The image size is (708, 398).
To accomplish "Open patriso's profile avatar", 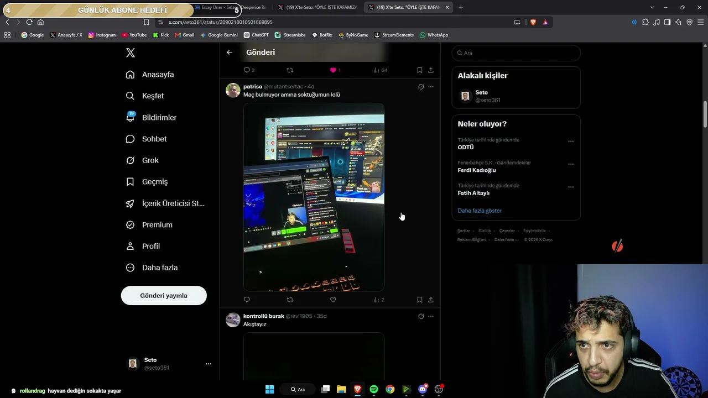I will point(233,90).
